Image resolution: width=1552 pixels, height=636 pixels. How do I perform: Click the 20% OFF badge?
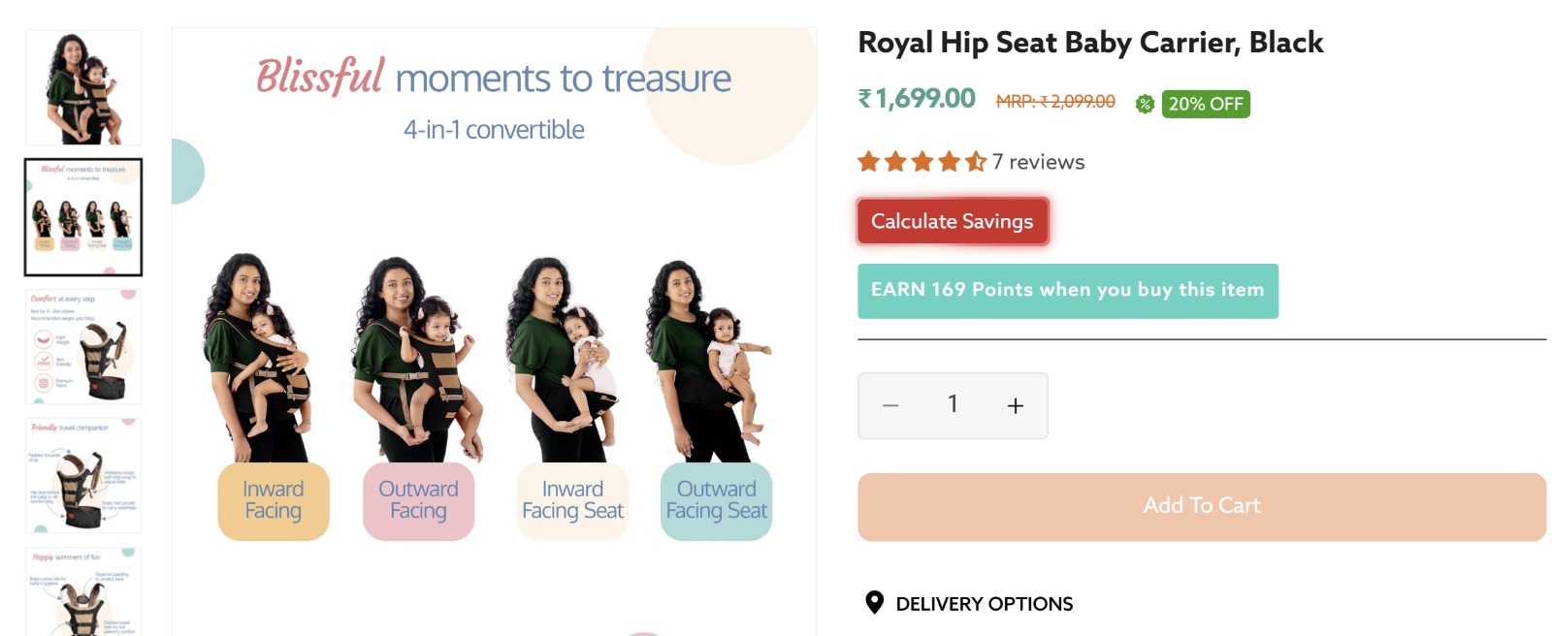pyautogui.click(x=1205, y=104)
